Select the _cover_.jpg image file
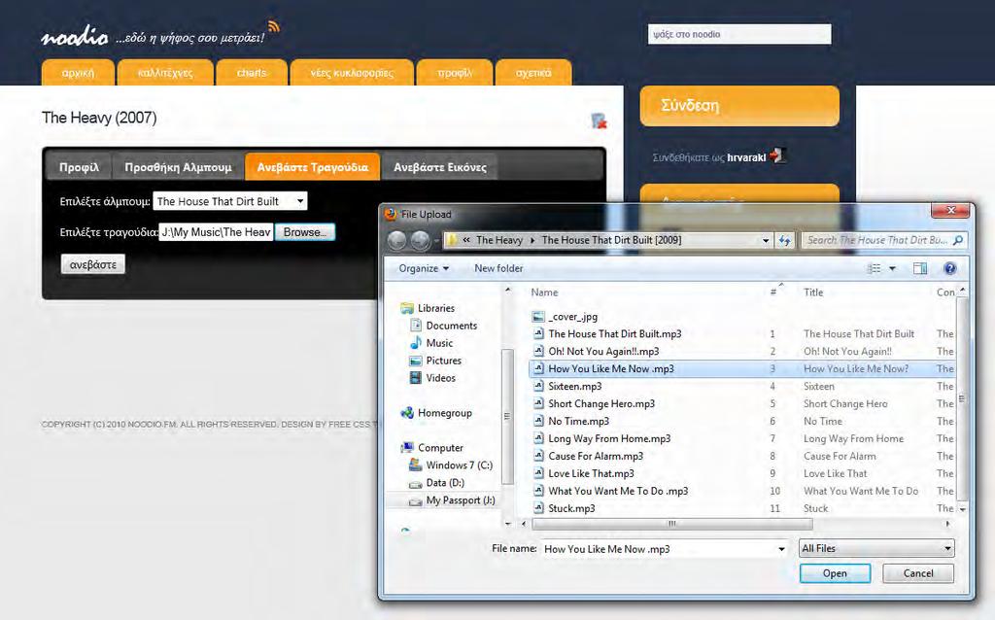995x620 pixels. [573, 317]
